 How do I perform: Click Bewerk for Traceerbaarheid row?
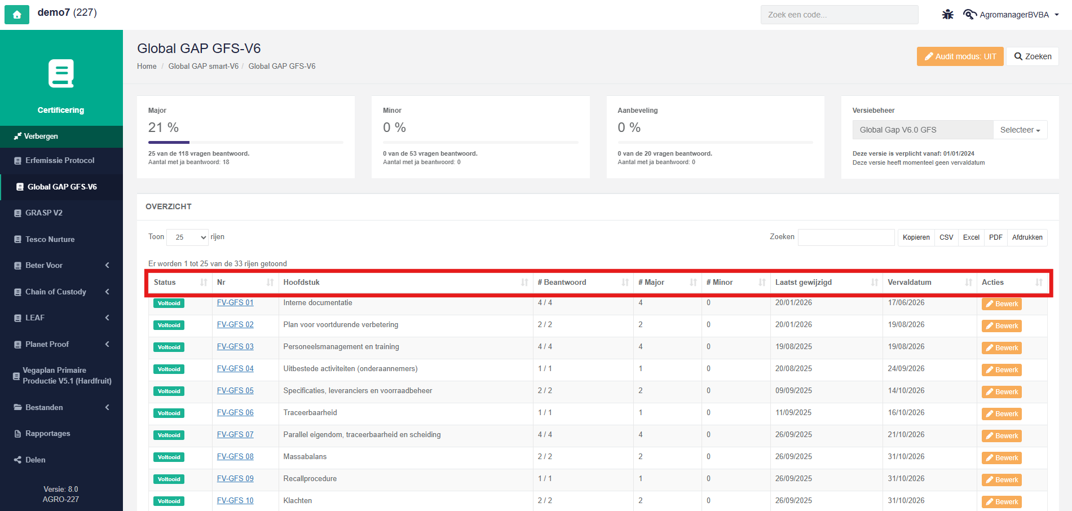pyautogui.click(x=1002, y=414)
